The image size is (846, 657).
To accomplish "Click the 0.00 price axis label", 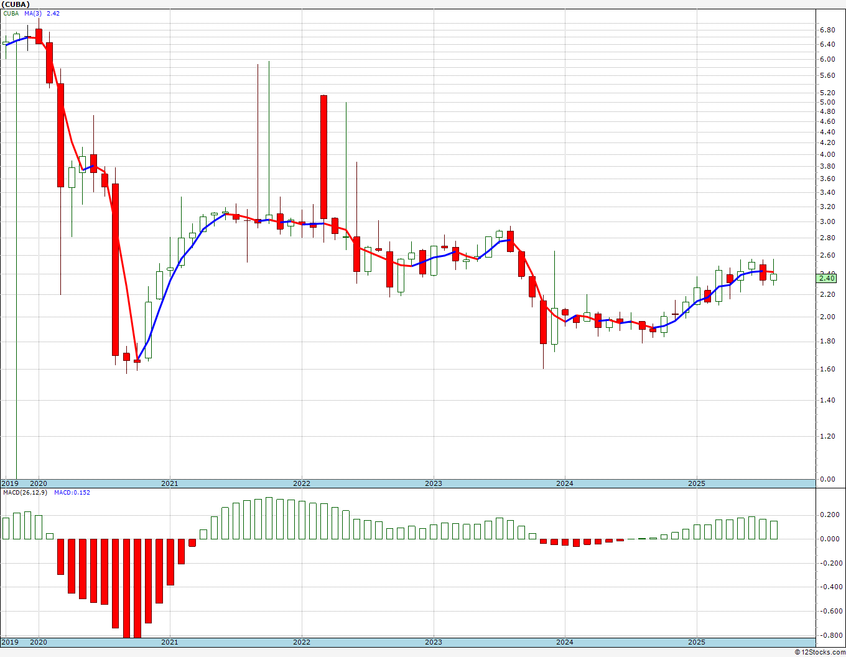I will (x=827, y=480).
